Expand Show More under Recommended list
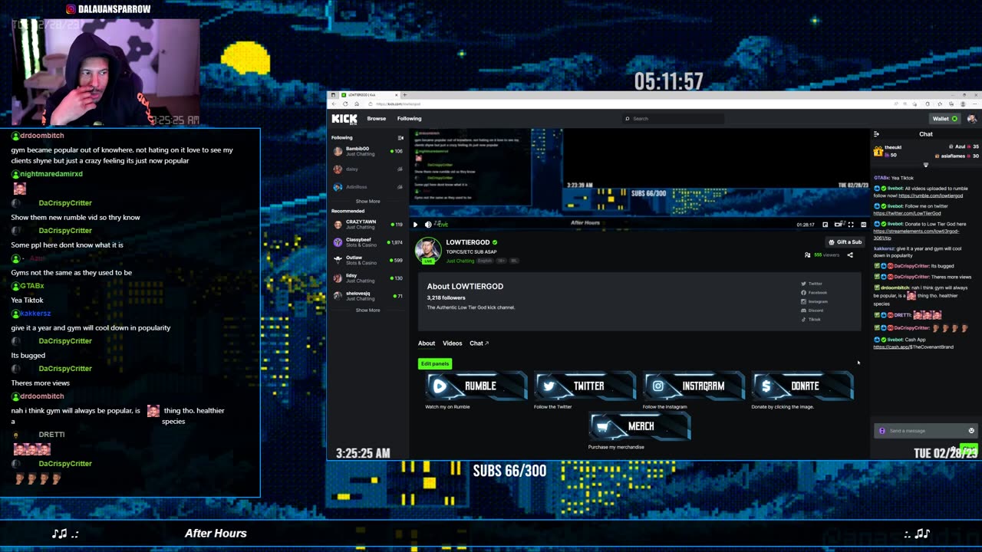The height and width of the screenshot is (552, 982). [367, 310]
